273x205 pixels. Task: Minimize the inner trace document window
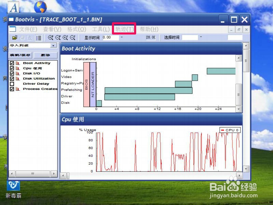point(231,30)
